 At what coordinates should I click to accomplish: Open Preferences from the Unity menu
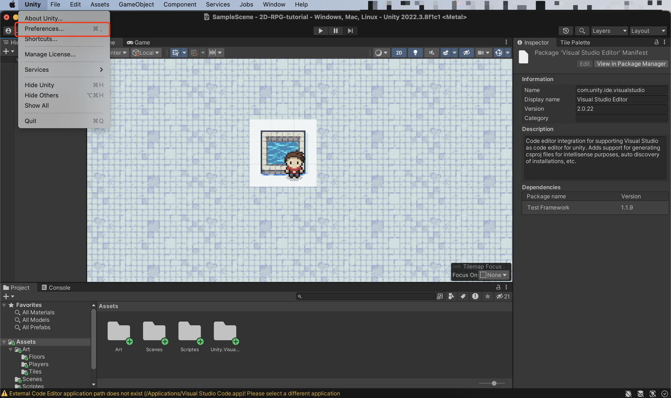tap(43, 29)
